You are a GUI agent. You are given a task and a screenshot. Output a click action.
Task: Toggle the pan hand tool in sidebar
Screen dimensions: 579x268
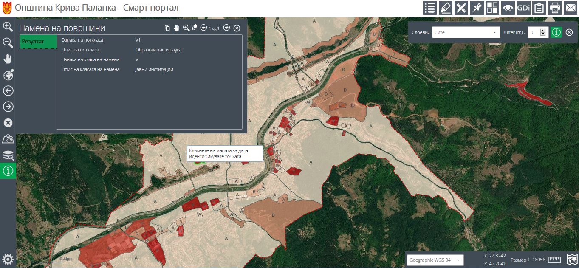coord(8,59)
